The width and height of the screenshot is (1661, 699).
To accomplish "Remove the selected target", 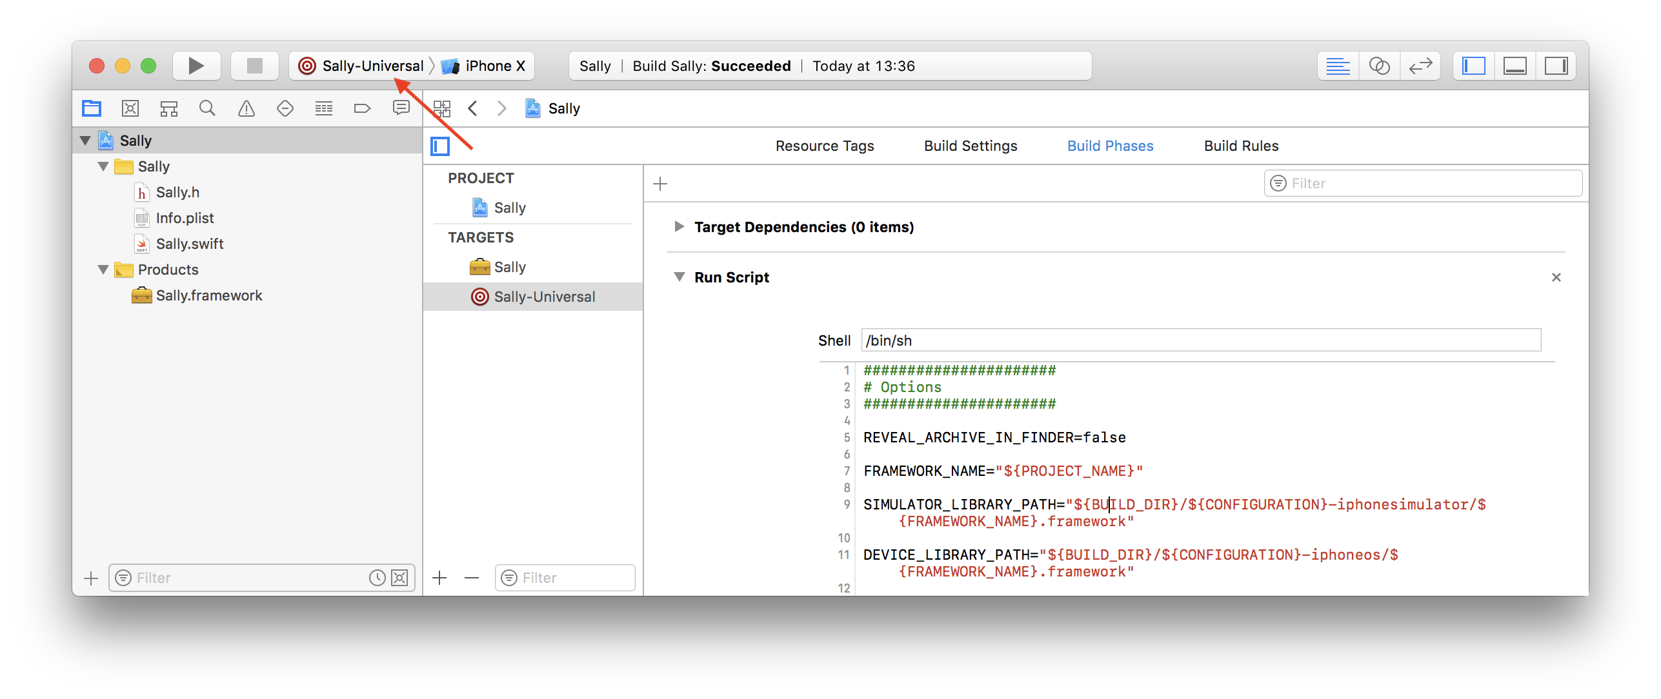I will [472, 578].
